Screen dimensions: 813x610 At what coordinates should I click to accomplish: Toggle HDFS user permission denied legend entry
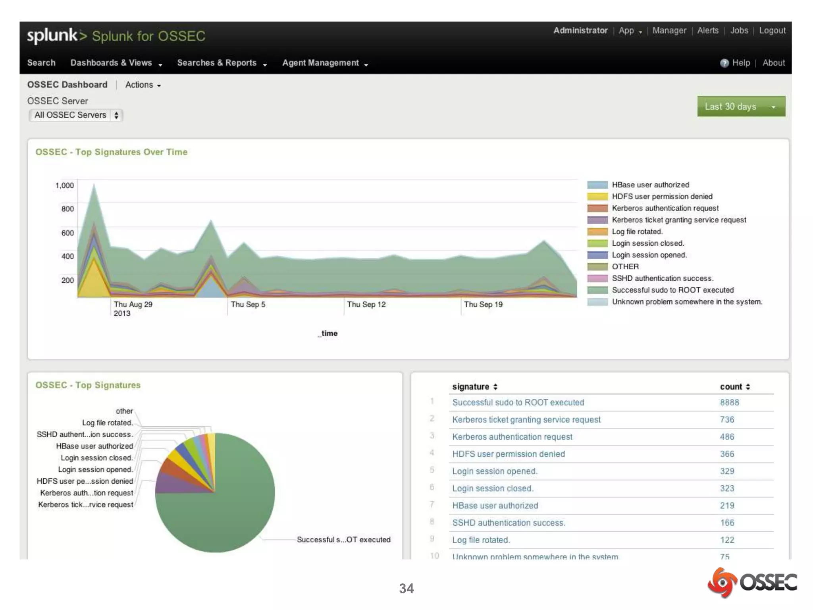click(x=662, y=197)
